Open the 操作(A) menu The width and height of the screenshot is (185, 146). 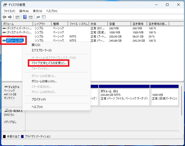coord(24,11)
